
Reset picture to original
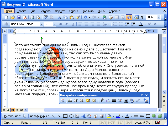click(x=146, y=101)
